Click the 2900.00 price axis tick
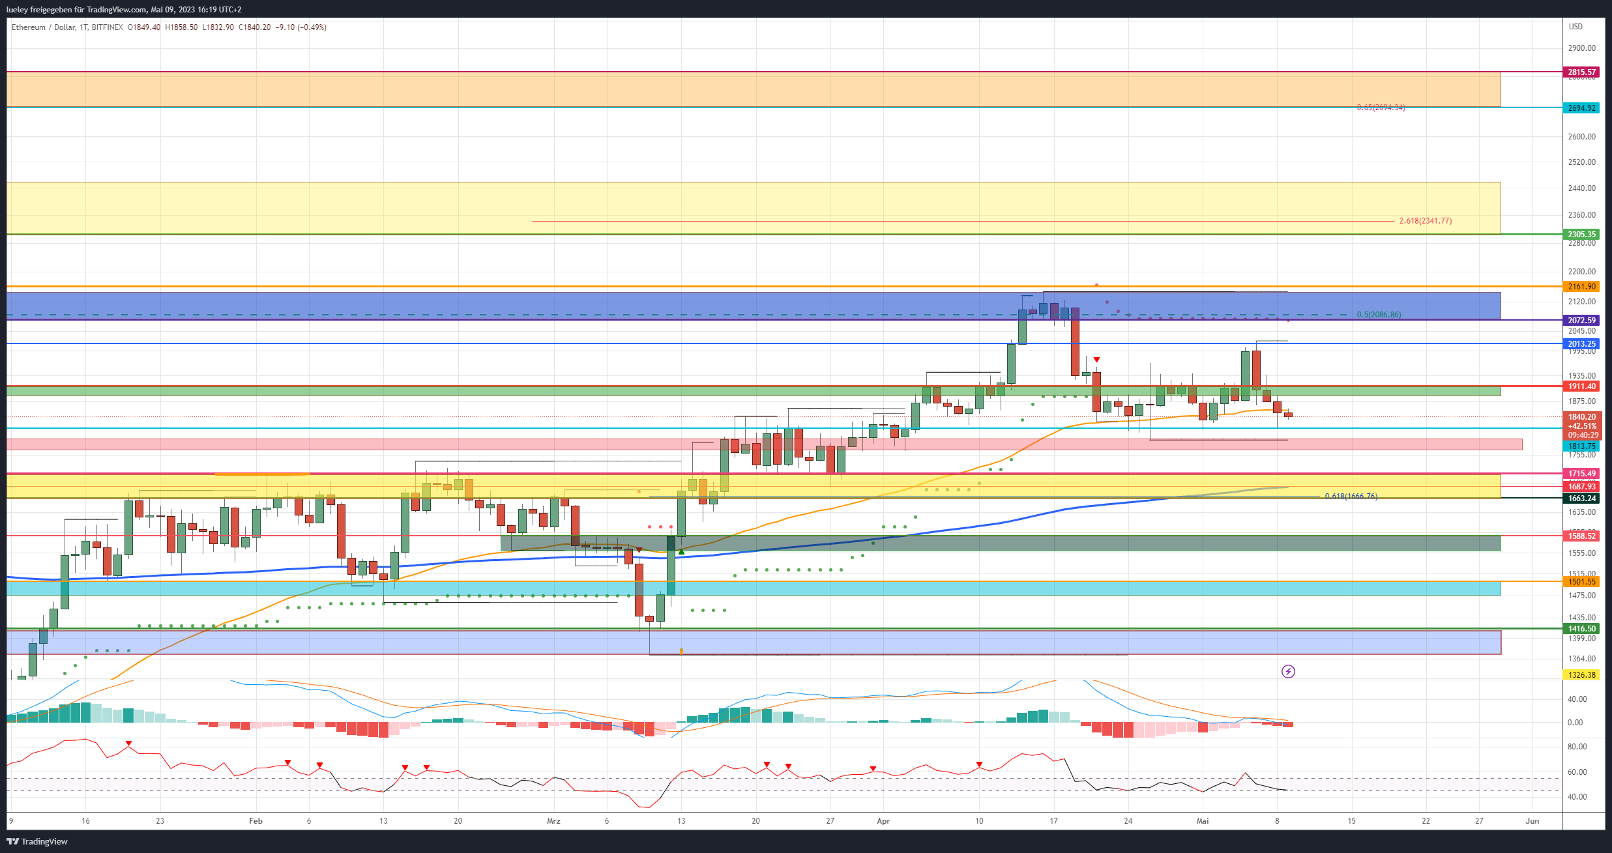 pos(1582,48)
